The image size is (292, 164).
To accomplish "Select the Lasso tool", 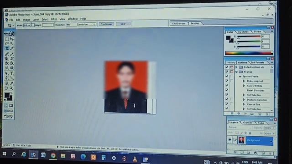I will point(7,44).
